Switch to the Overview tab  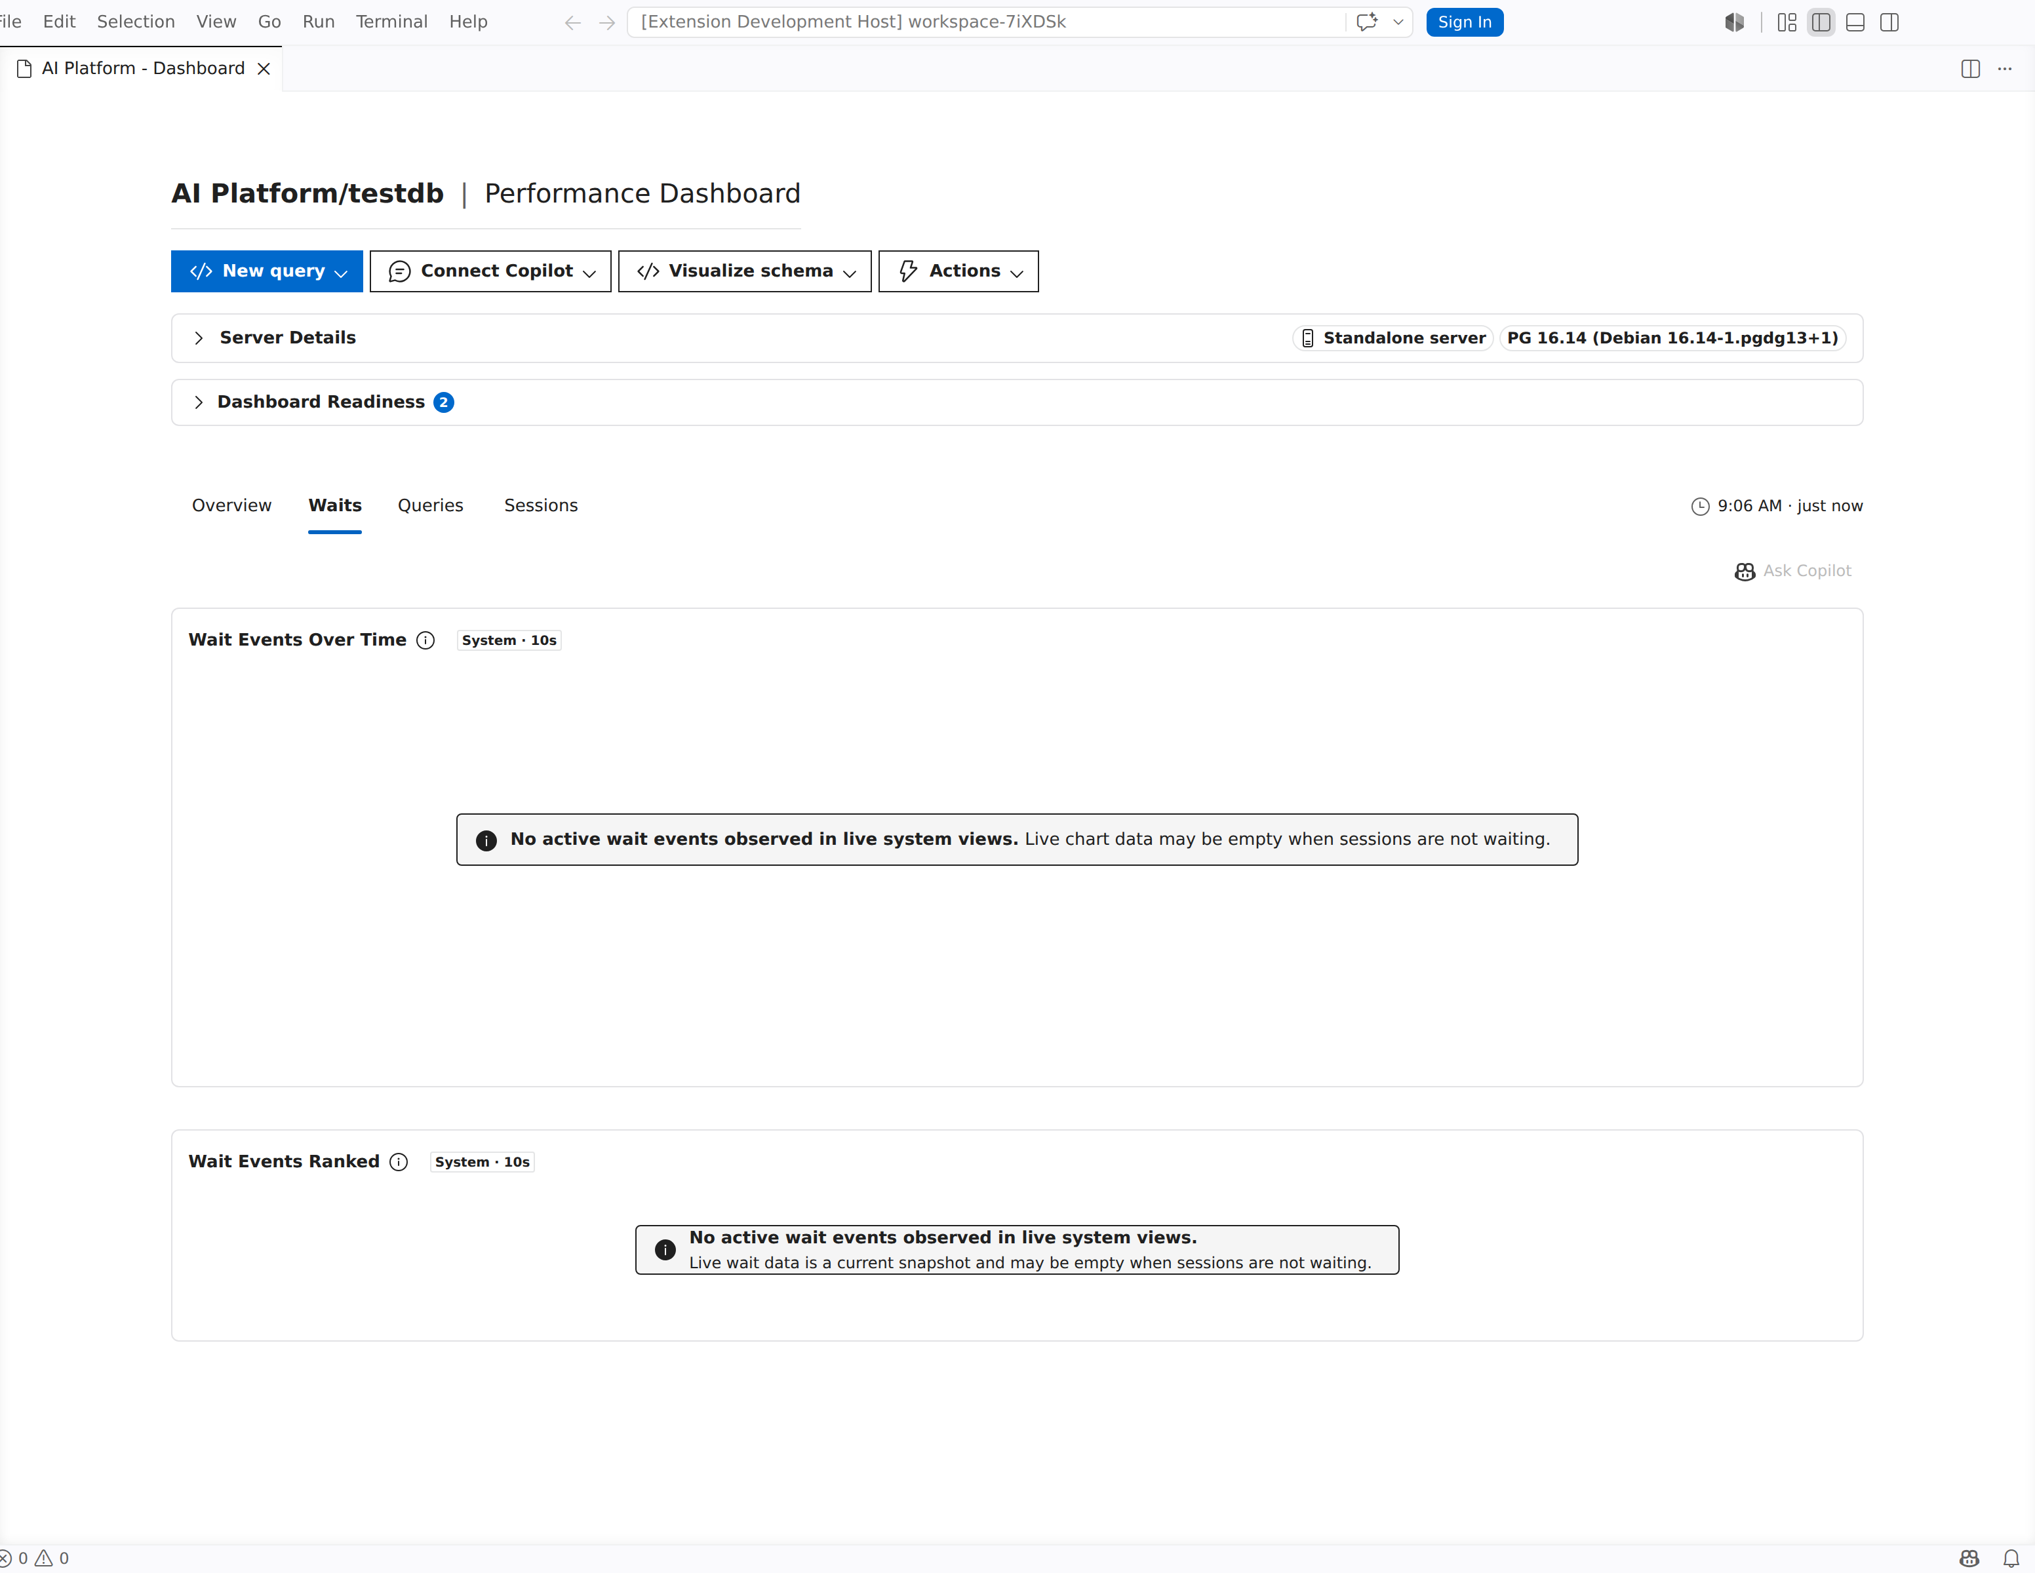(x=232, y=506)
